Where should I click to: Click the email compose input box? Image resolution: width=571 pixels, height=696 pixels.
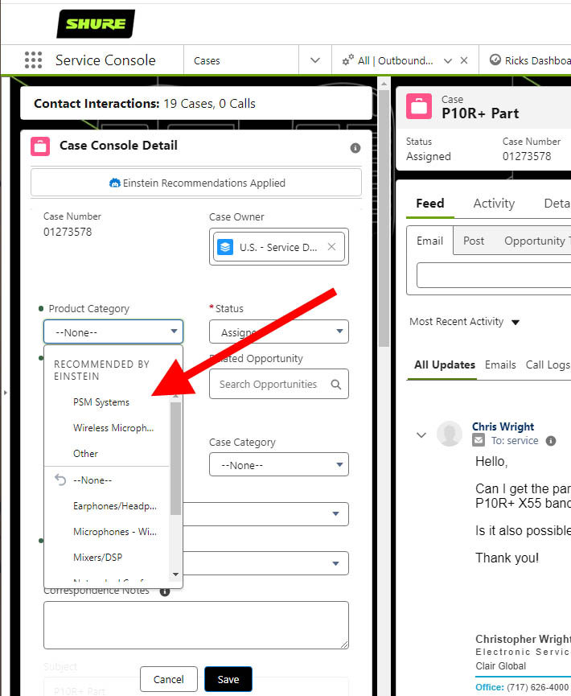pyautogui.click(x=494, y=275)
